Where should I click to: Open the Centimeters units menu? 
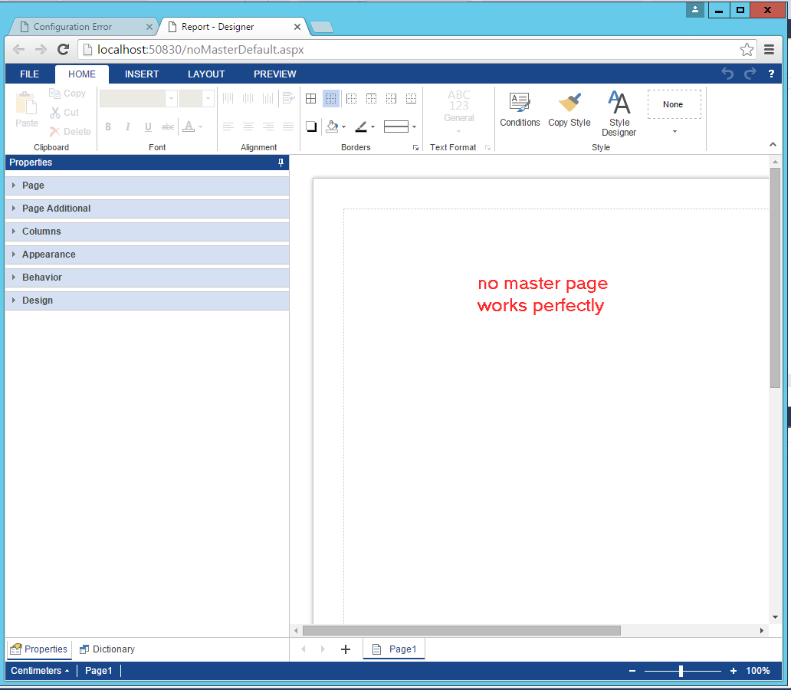pos(40,671)
